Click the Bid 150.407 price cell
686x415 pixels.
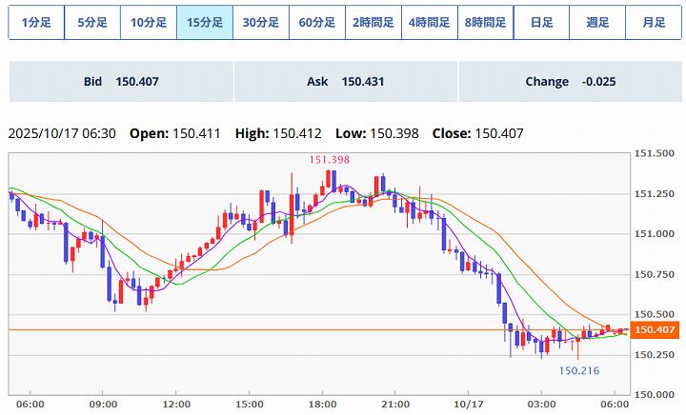pyautogui.click(x=121, y=82)
